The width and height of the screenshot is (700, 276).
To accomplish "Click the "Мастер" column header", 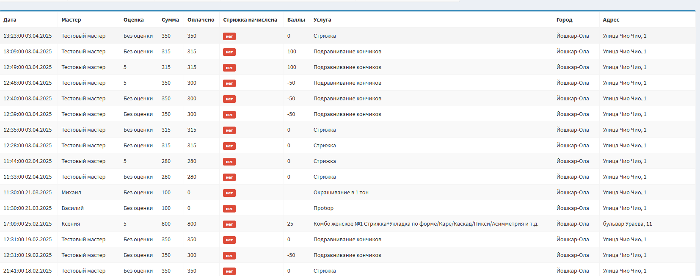I will (71, 20).
